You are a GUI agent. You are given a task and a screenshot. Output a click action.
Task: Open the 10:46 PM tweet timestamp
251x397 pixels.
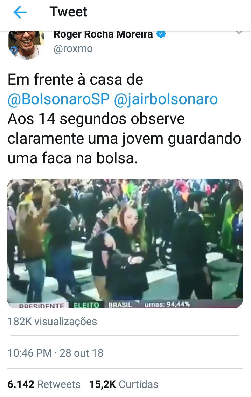(29, 353)
